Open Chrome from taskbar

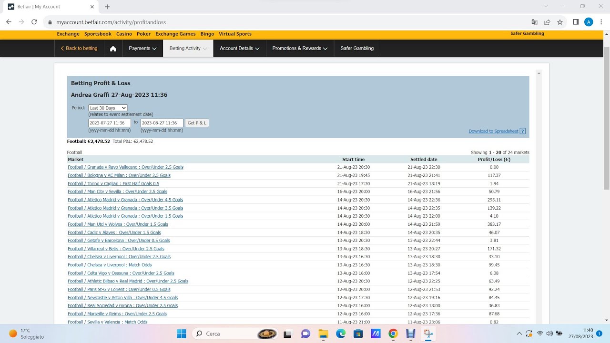tap(393, 334)
